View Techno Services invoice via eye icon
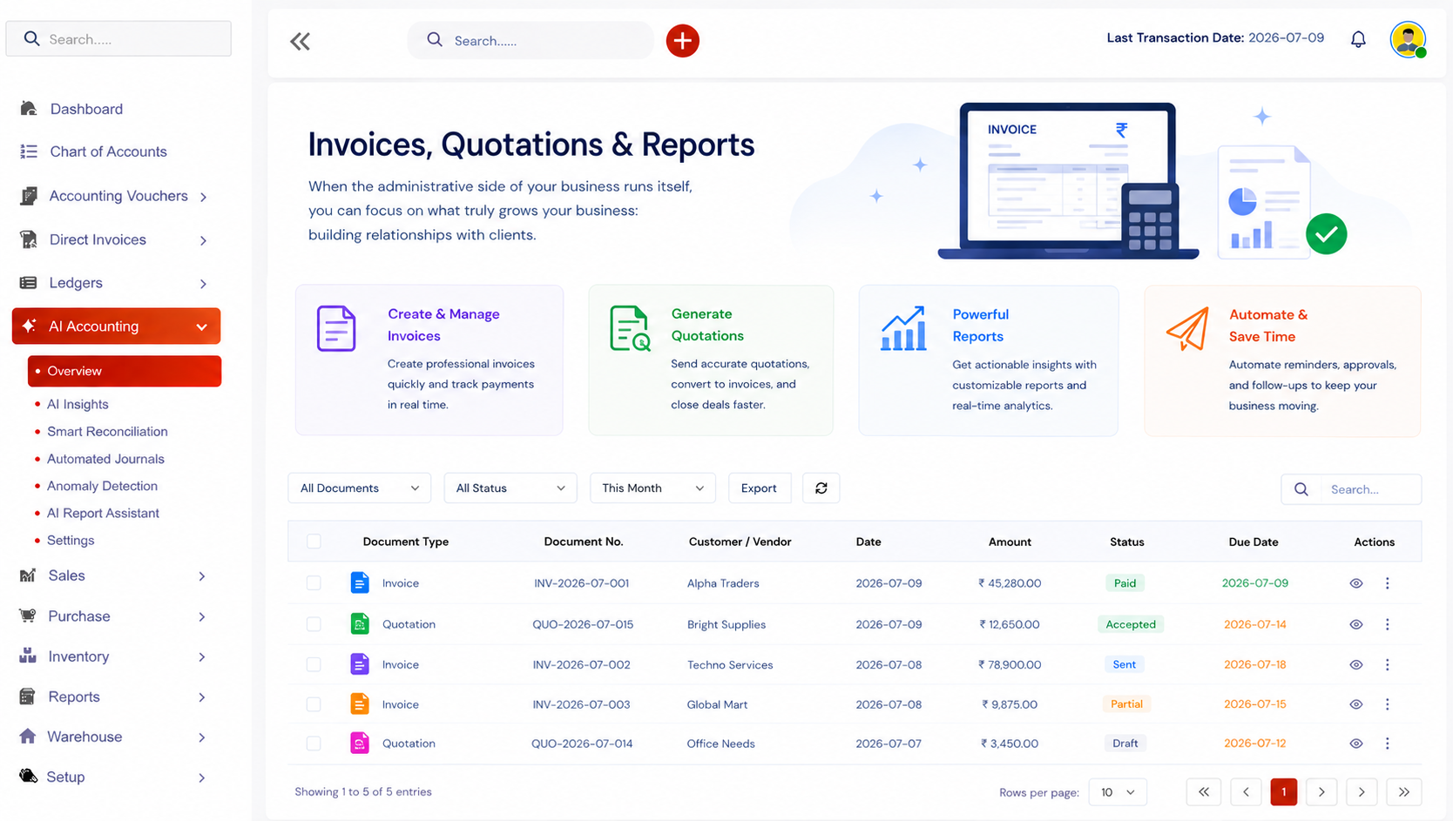 coord(1356,664)
